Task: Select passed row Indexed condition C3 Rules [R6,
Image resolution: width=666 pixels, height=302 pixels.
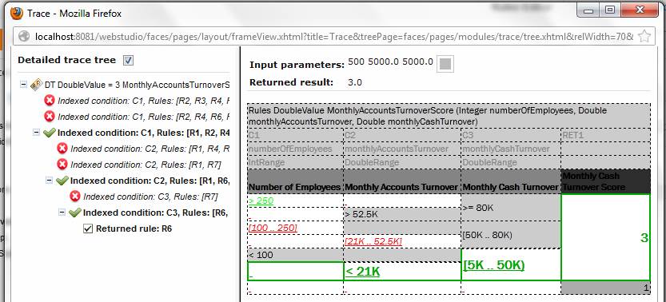Action: pyautogui.click(x=156, y=213)
